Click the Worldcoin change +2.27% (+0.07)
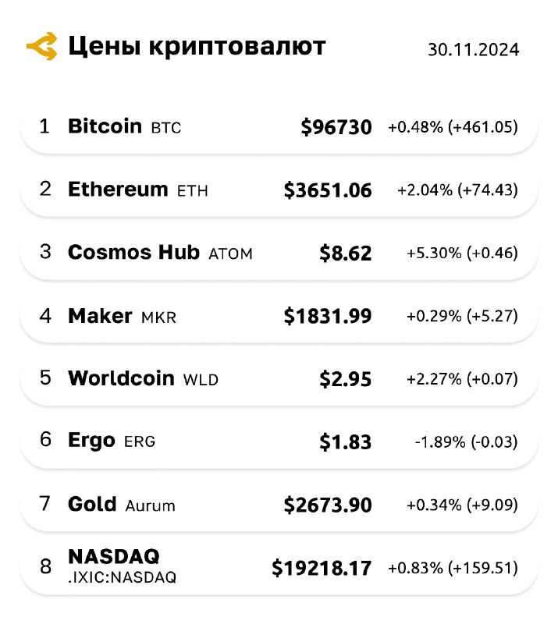Viewport: 558px width, 624px height. point(463,378)
